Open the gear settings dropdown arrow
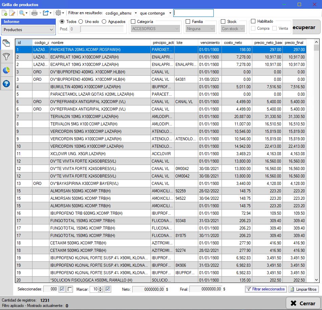Image resolution: width=322 pixels, height=310 pixels. [63, 13]
